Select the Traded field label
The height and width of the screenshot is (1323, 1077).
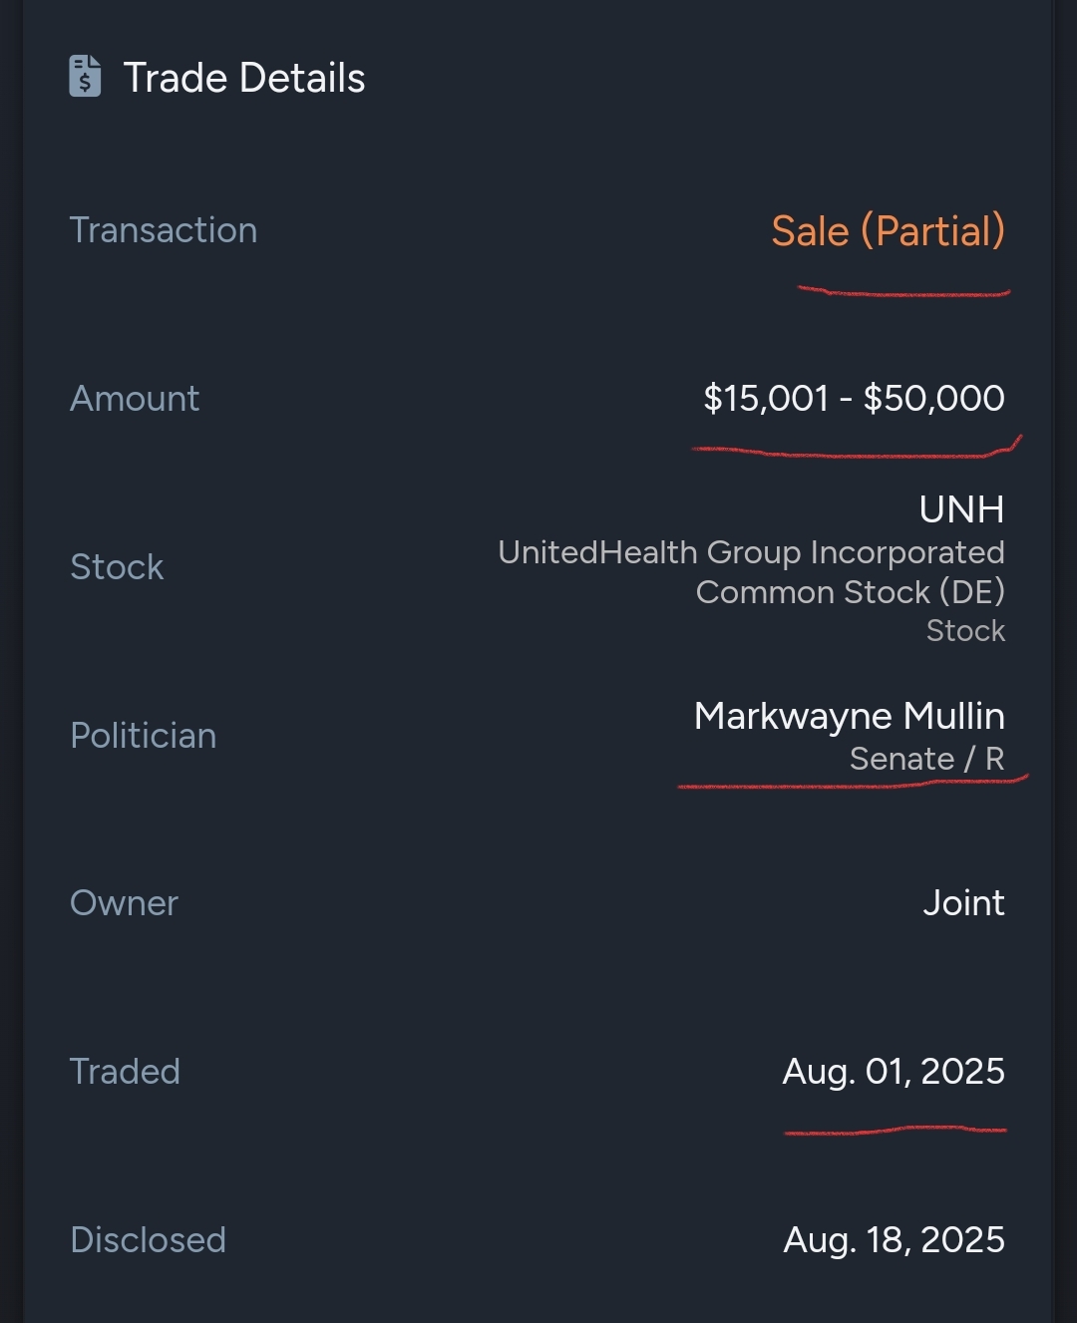pos(125,1072)
